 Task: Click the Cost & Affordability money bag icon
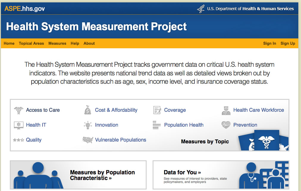(x=88, y=110)
